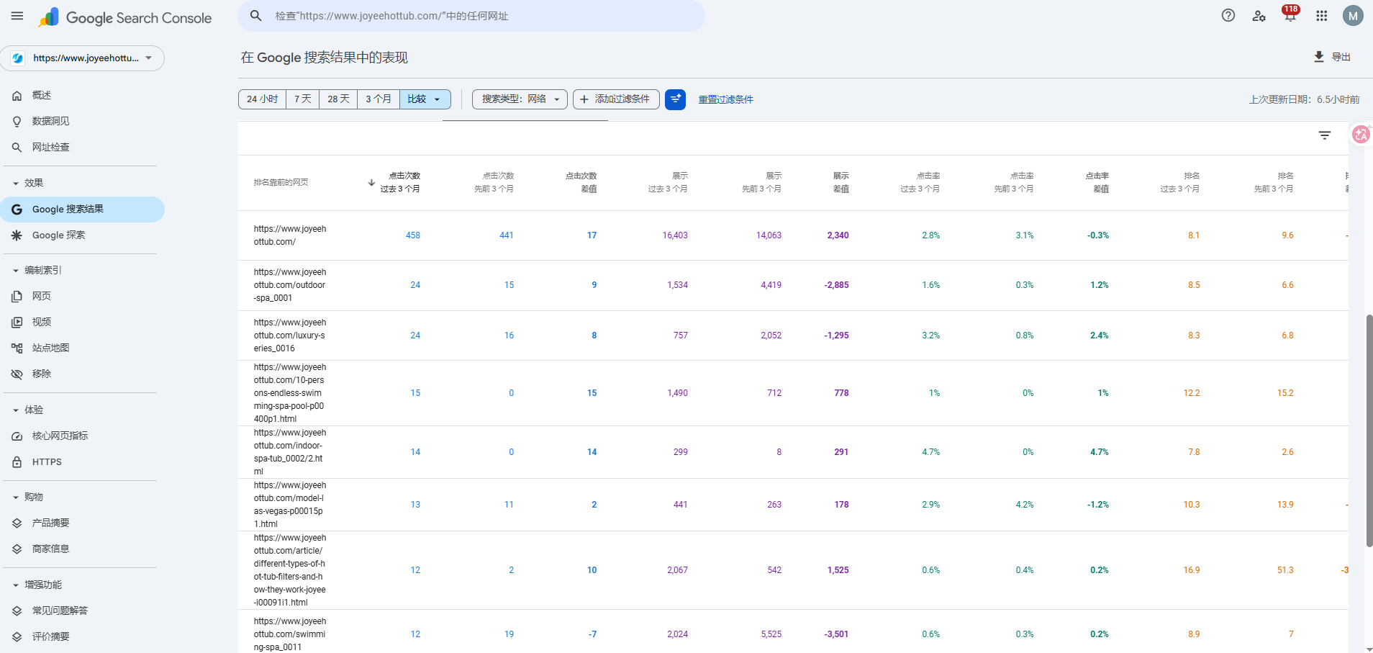Open the luxury-series_0016 page row

point(793,335)
